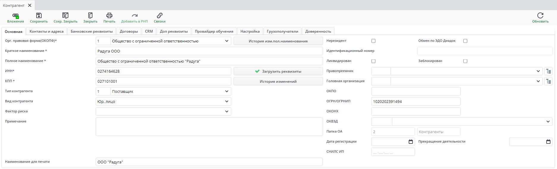Click Сохр. Закрыть toolbar icon
Screen dimensions: 557x169
click(65, 16)
